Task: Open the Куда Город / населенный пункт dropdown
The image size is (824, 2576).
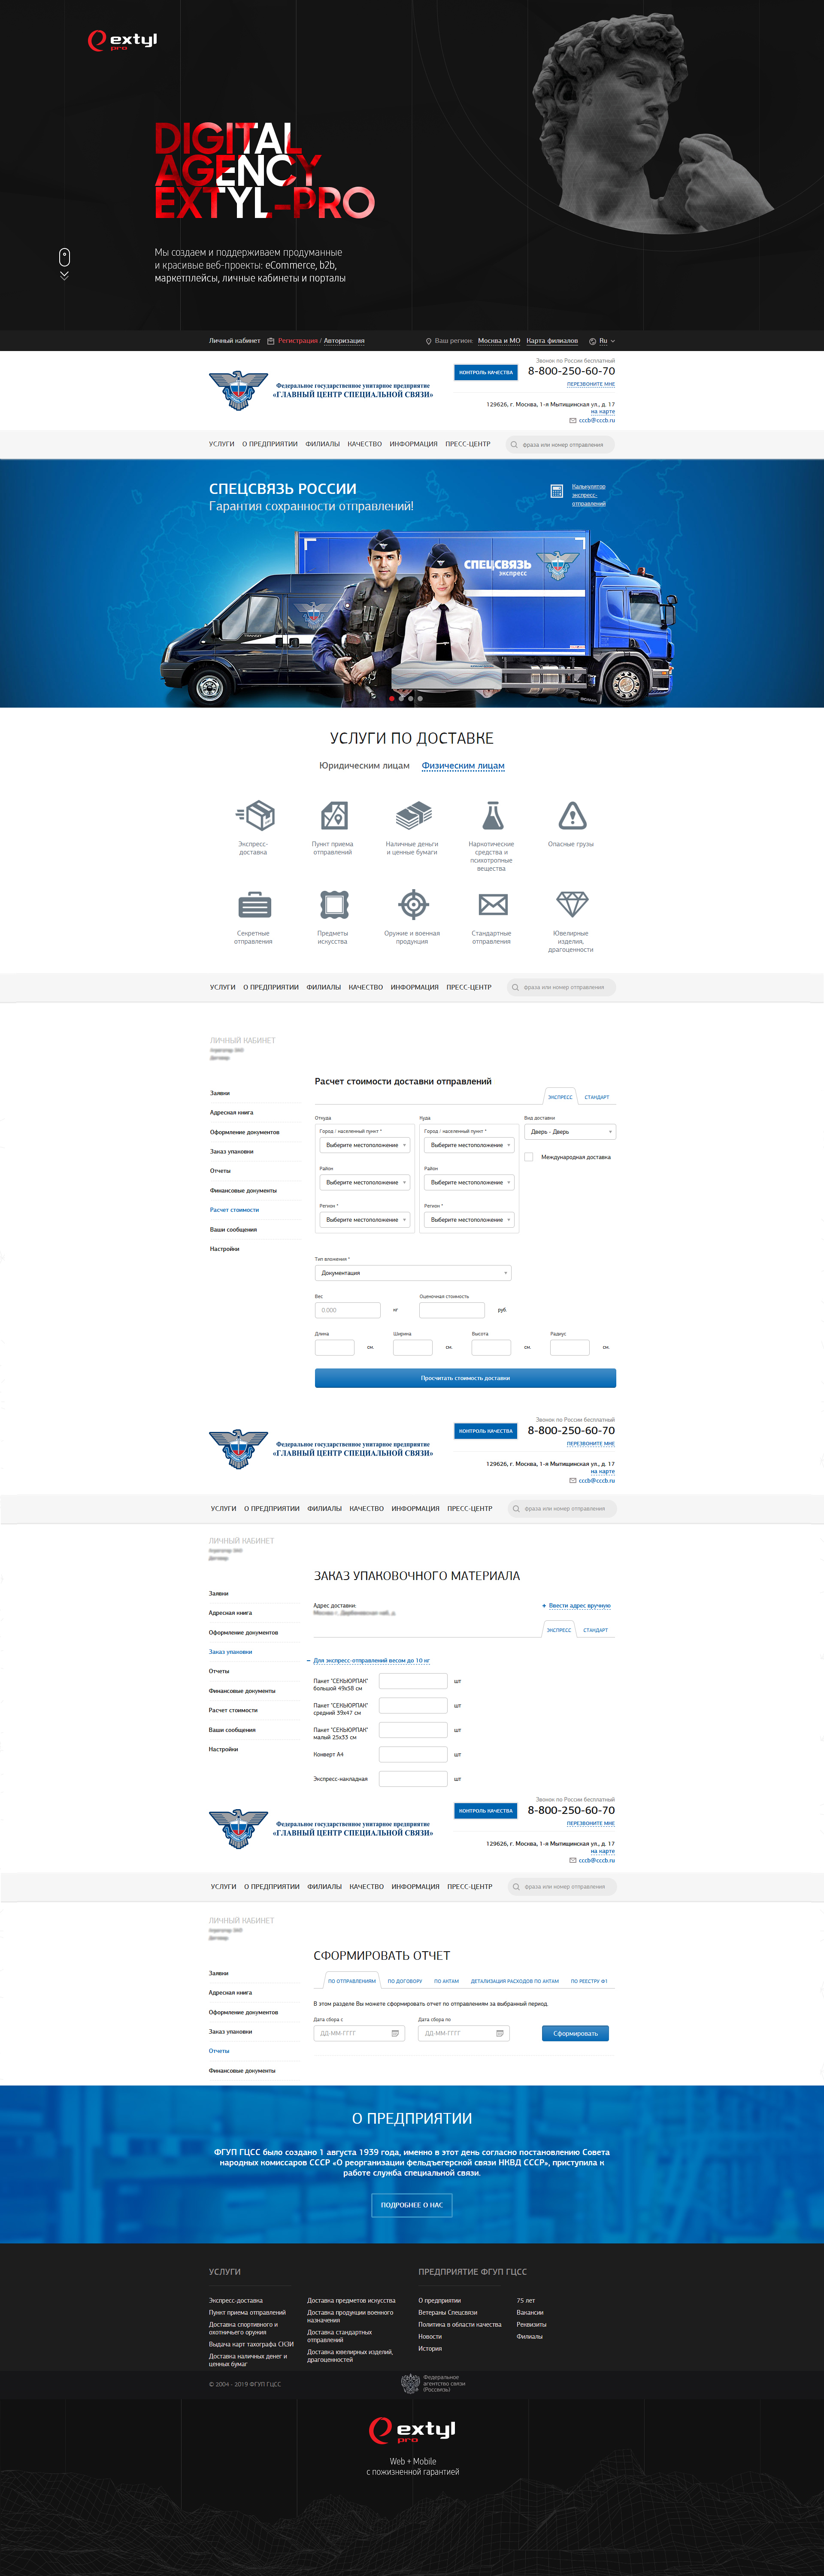Action: click(x=469, y=1145)
